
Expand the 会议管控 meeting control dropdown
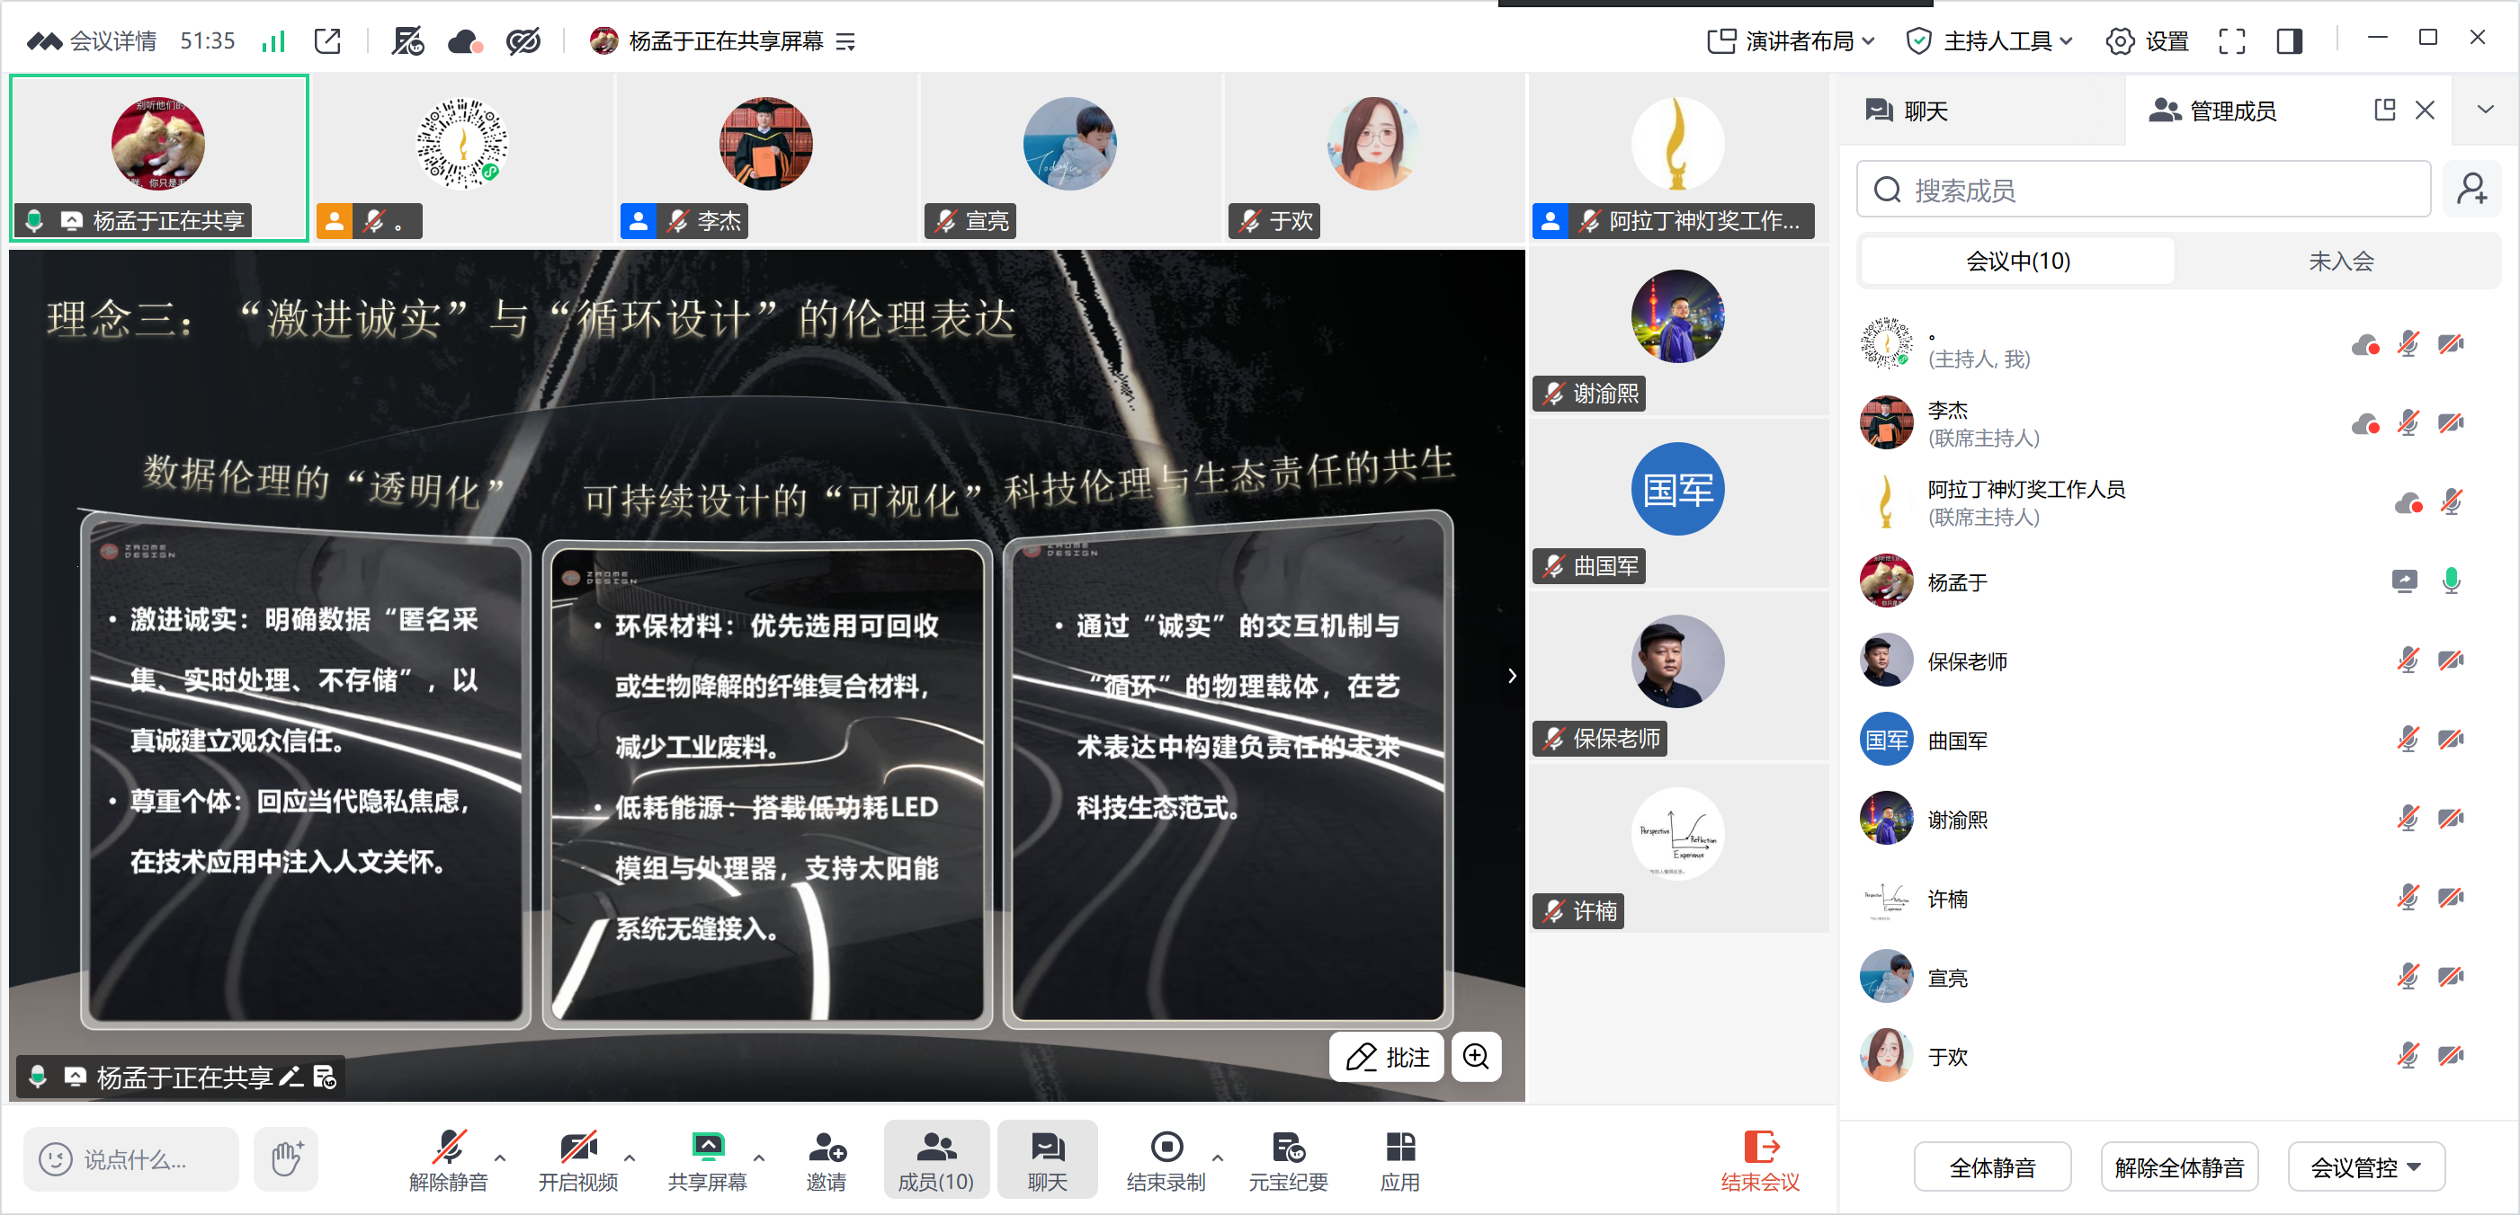click(2366, 1166)
